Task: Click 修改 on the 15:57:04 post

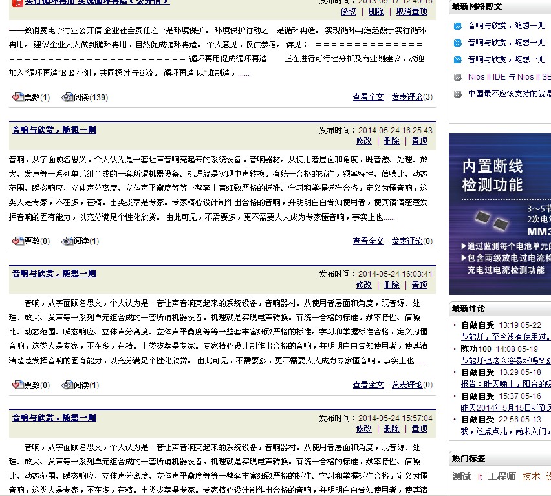Action: coord(363,429)
